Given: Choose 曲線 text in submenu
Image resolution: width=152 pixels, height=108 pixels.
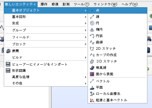Looking at the screenshot, I should tap(99, 42).
